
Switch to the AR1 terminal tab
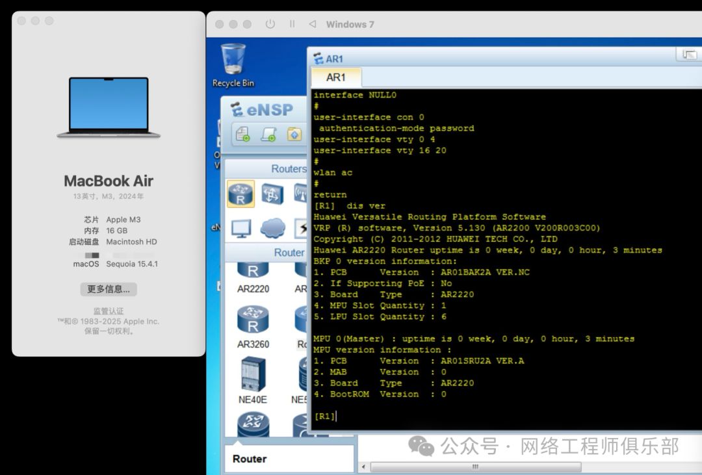pos(336,77)
